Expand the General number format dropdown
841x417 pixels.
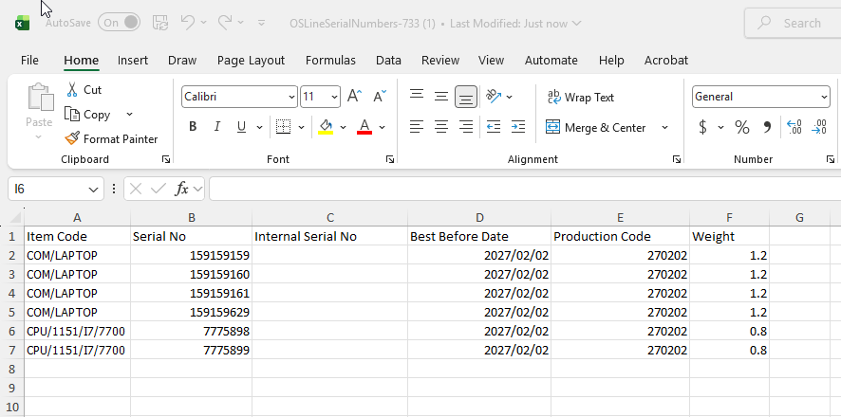823,97
